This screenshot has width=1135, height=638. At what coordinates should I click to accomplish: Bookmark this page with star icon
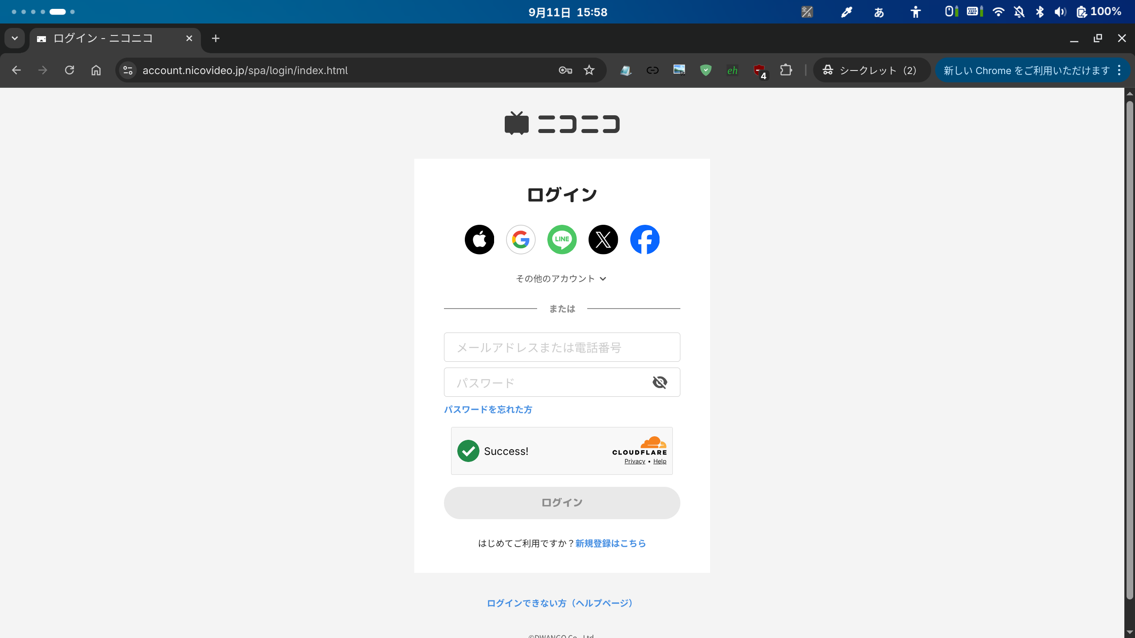tap(589, 70)
